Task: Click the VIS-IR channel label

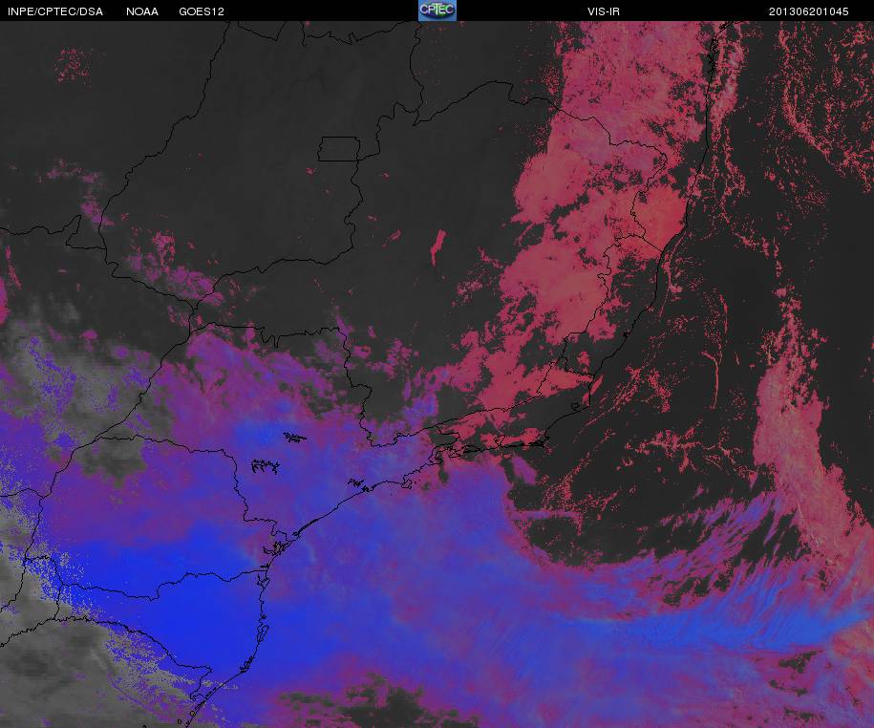Action: pyautogui.click(x=603, y=11)
